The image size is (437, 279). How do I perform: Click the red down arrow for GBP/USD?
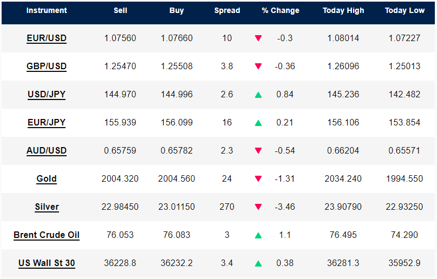click(258, 67)
